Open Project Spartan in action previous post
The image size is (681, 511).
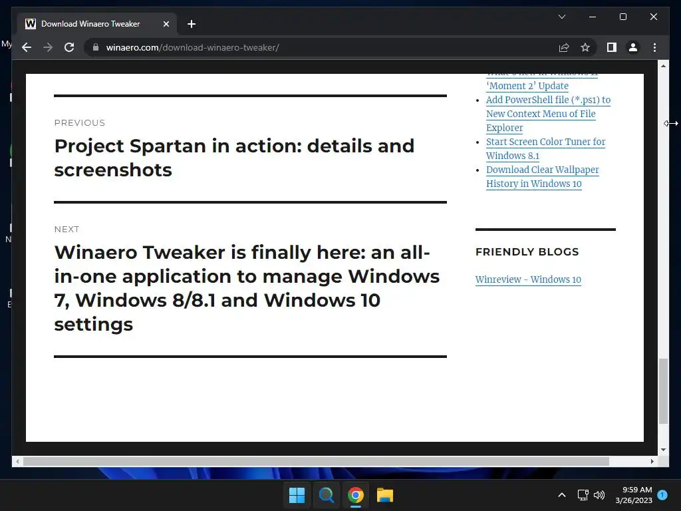[x=235, y=158]
